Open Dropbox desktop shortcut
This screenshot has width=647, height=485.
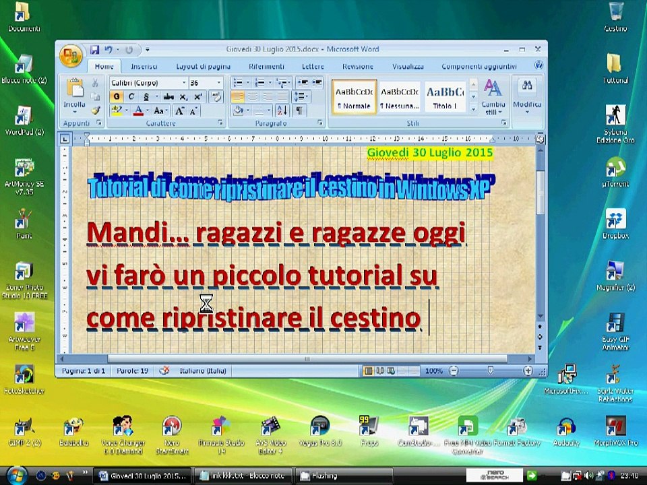pos(615,224)
